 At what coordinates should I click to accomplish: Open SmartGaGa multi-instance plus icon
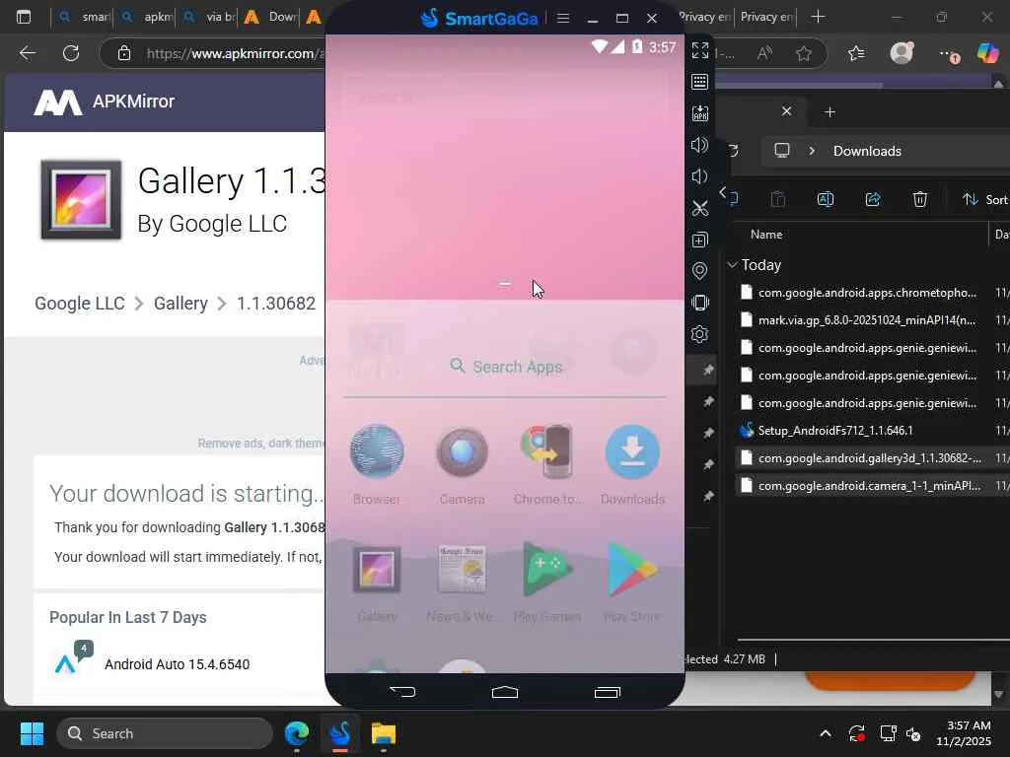(x=700, y=240)
